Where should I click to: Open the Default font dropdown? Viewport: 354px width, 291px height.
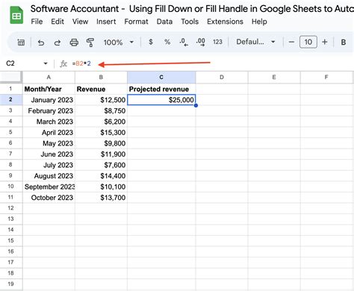pos(255,42)
